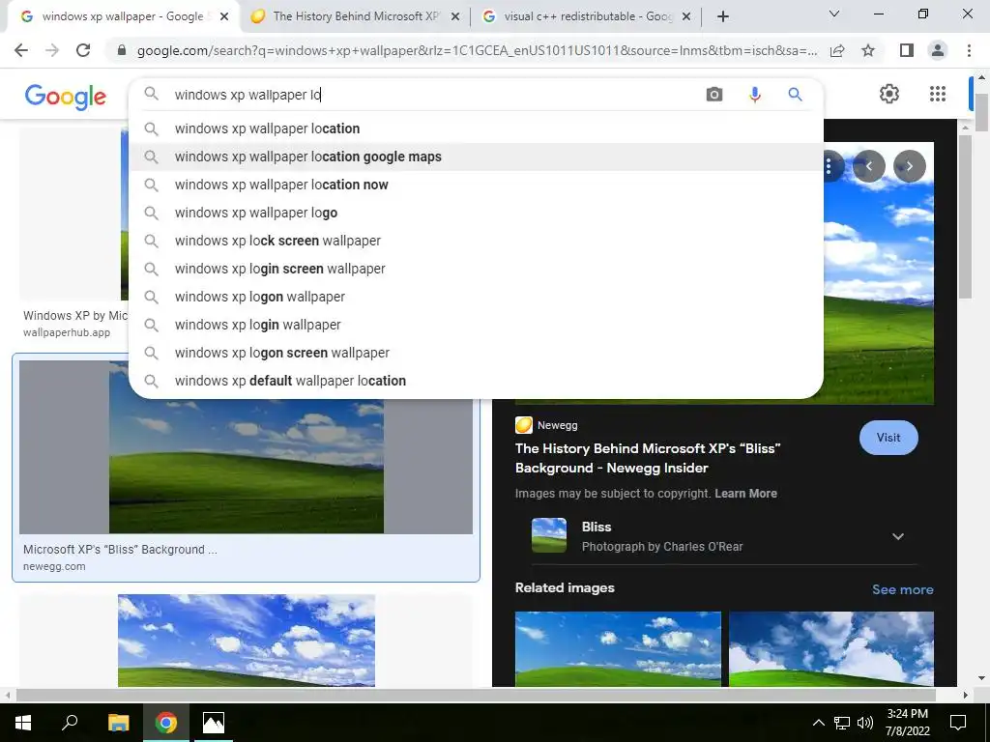990x742 pixels.
Task: Show hidden system tray icons
Action: pyautogui.click(x=818, y=723)
